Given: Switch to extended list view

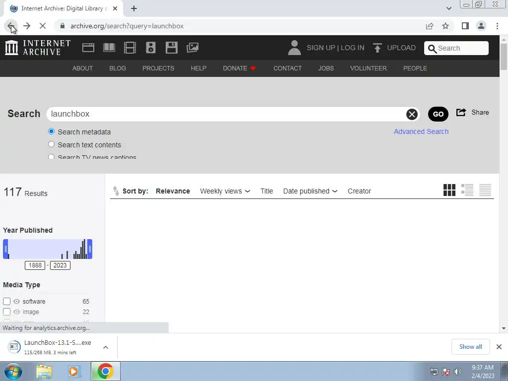Looking at the screenshot, I should click(467, 190).
